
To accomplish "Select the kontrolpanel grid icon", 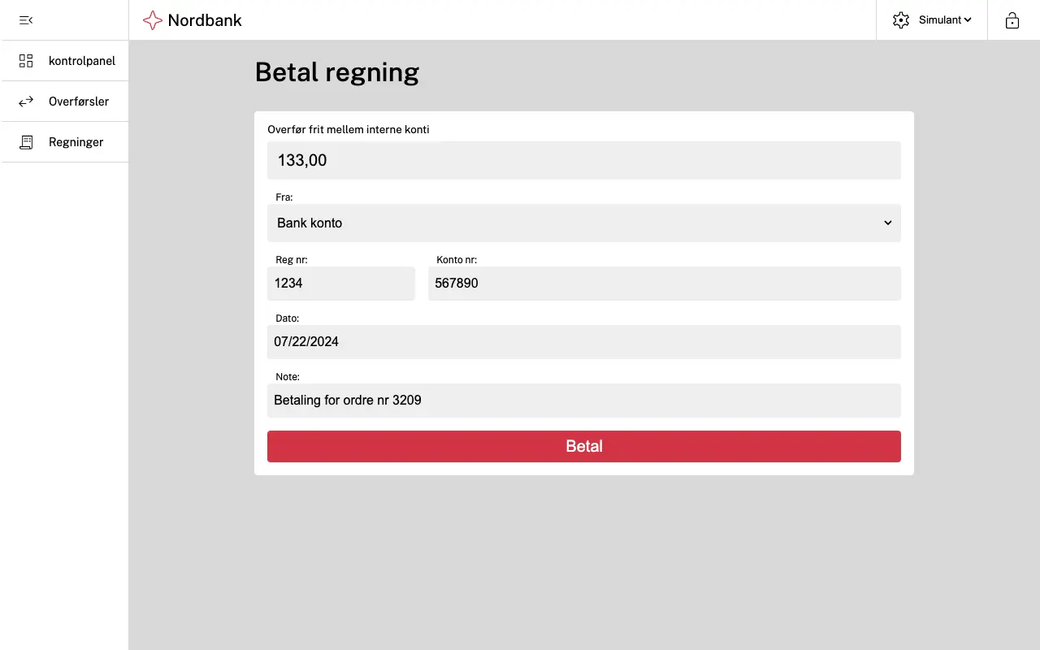I will click(25, 60).
